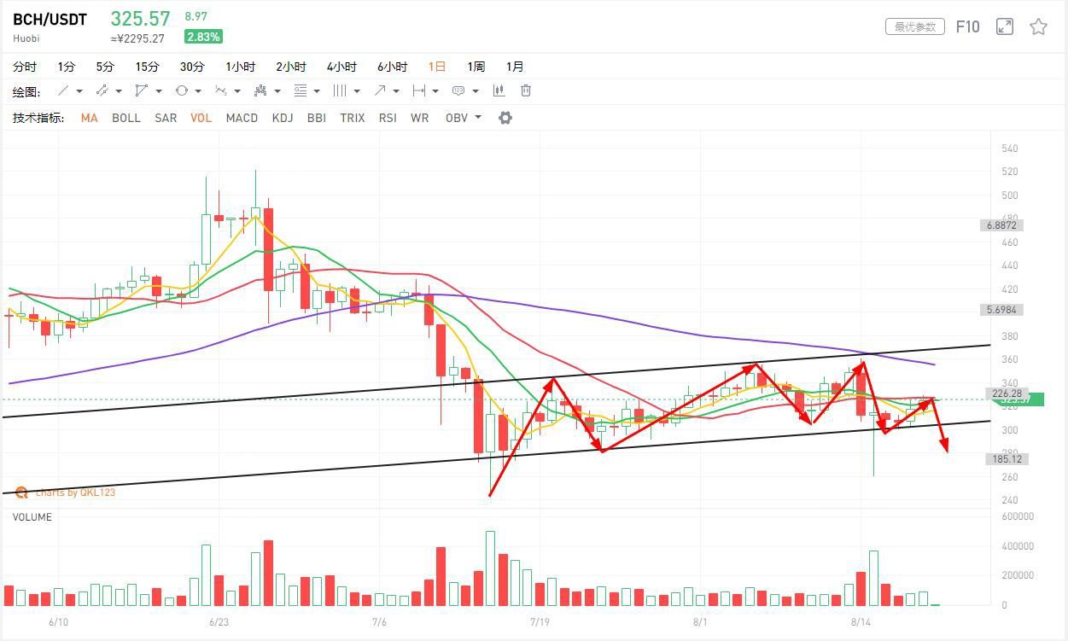Viewport: 1068px width, 641px height.
Task: Click the 最优参数 button
Action: [915, 27]
